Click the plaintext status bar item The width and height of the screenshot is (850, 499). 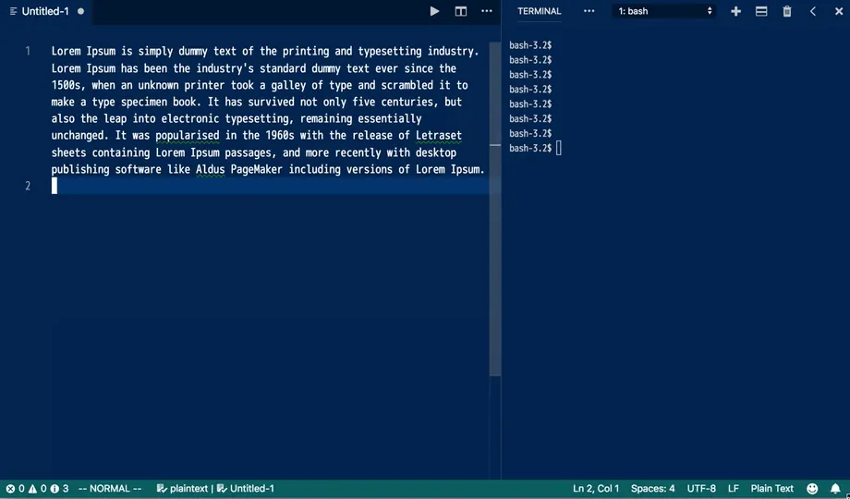tap(182, 488)
